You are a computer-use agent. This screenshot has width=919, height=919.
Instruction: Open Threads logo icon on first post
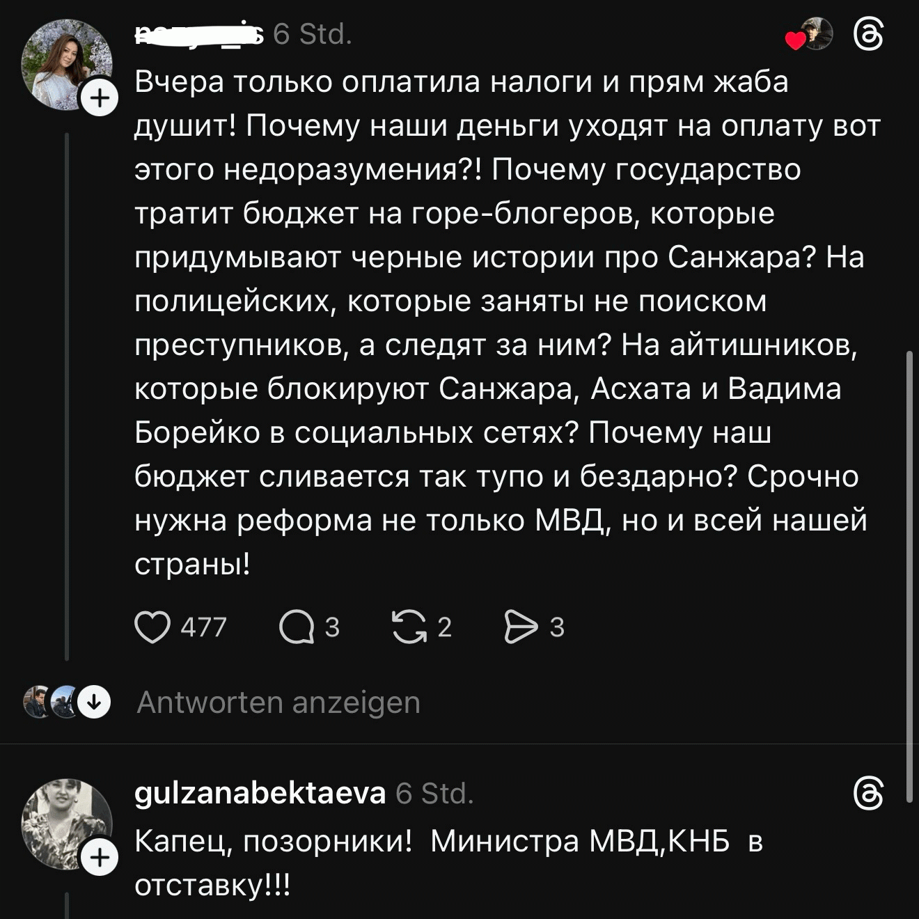(x=868, y=35)
